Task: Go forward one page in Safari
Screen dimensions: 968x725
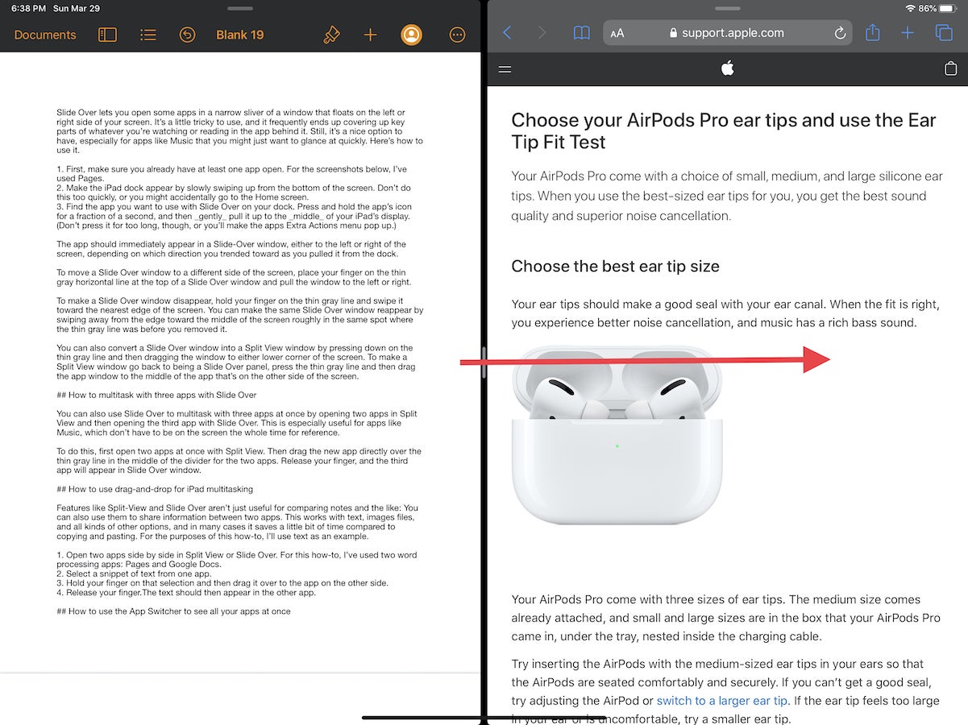Action: pyautogui.click(x=542, y=33)
